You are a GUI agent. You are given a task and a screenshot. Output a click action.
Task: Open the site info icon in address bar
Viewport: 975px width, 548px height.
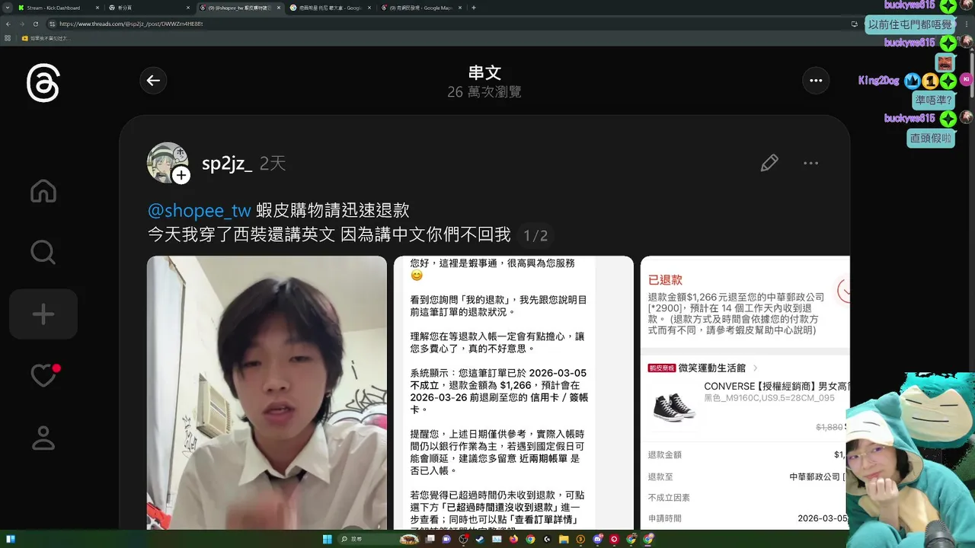click(x=52, y=24)
